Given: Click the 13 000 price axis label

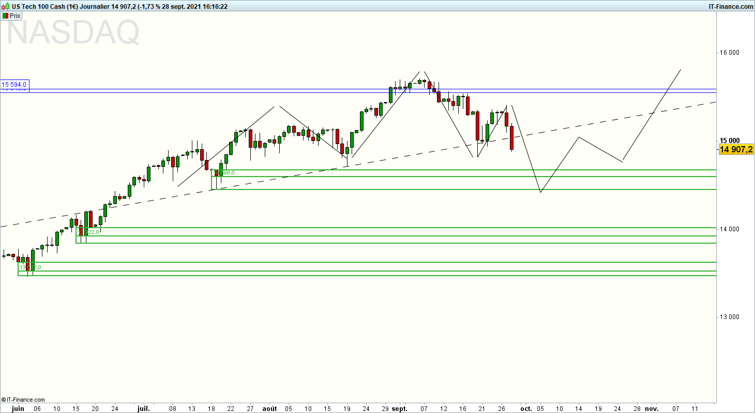Looking at the screenshot, I should pos(730,317).
